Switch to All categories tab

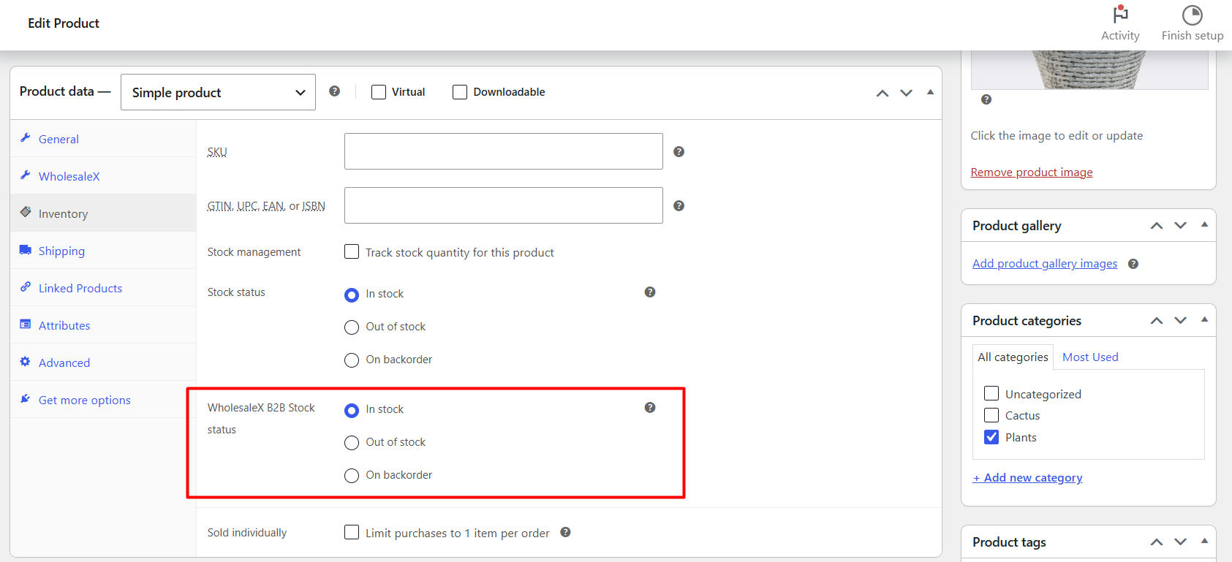(1013, 357)
